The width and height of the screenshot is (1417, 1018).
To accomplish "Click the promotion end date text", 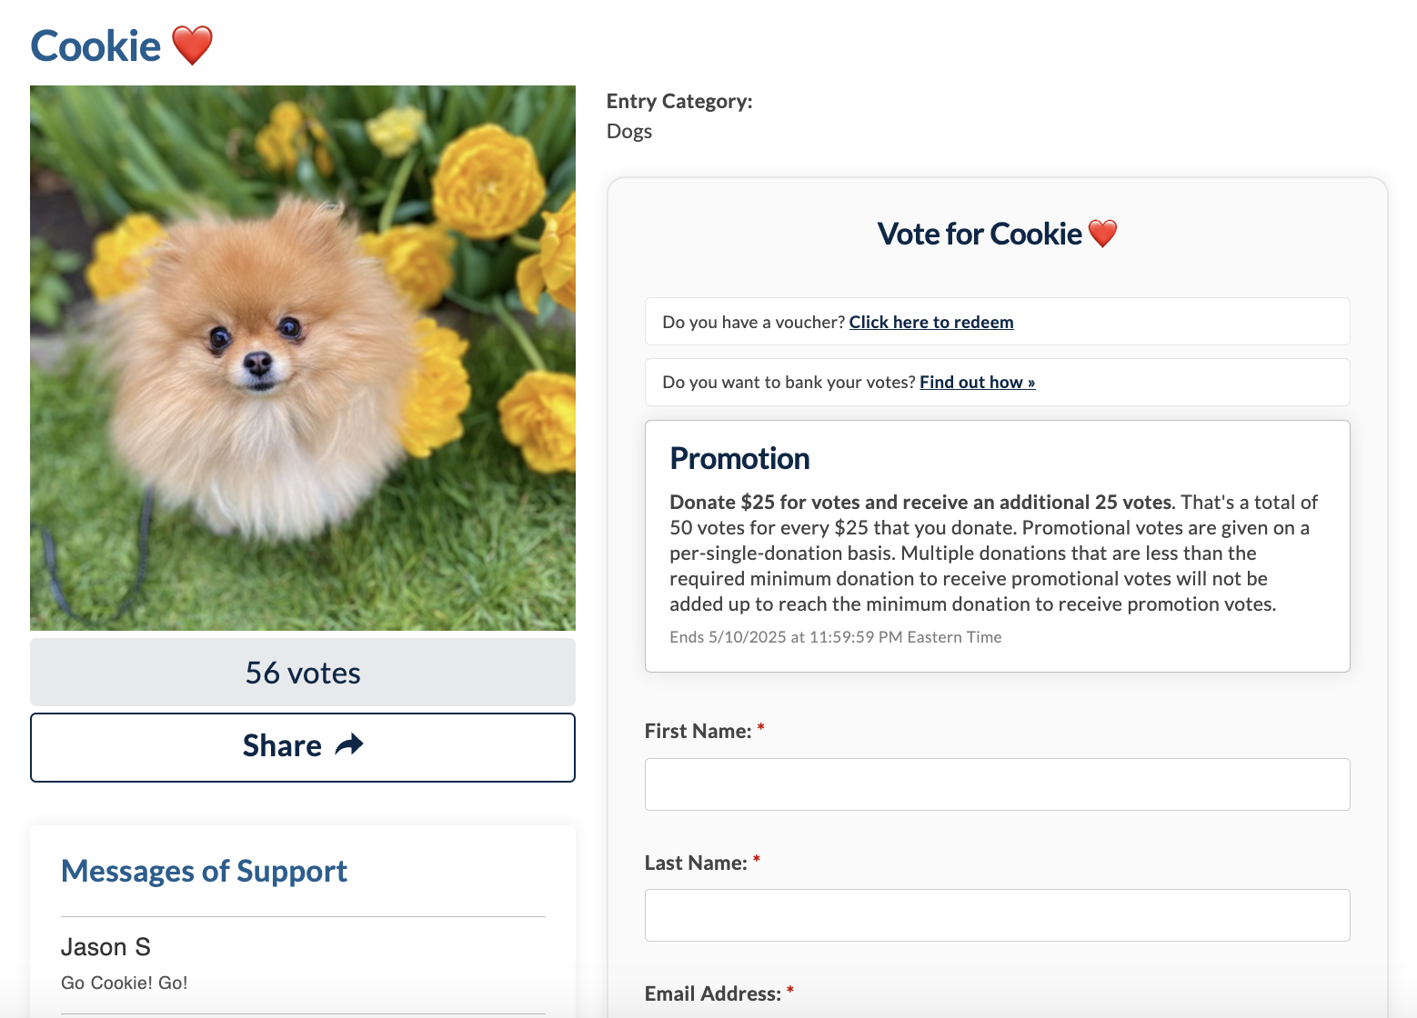I will [x=835, y=637].
